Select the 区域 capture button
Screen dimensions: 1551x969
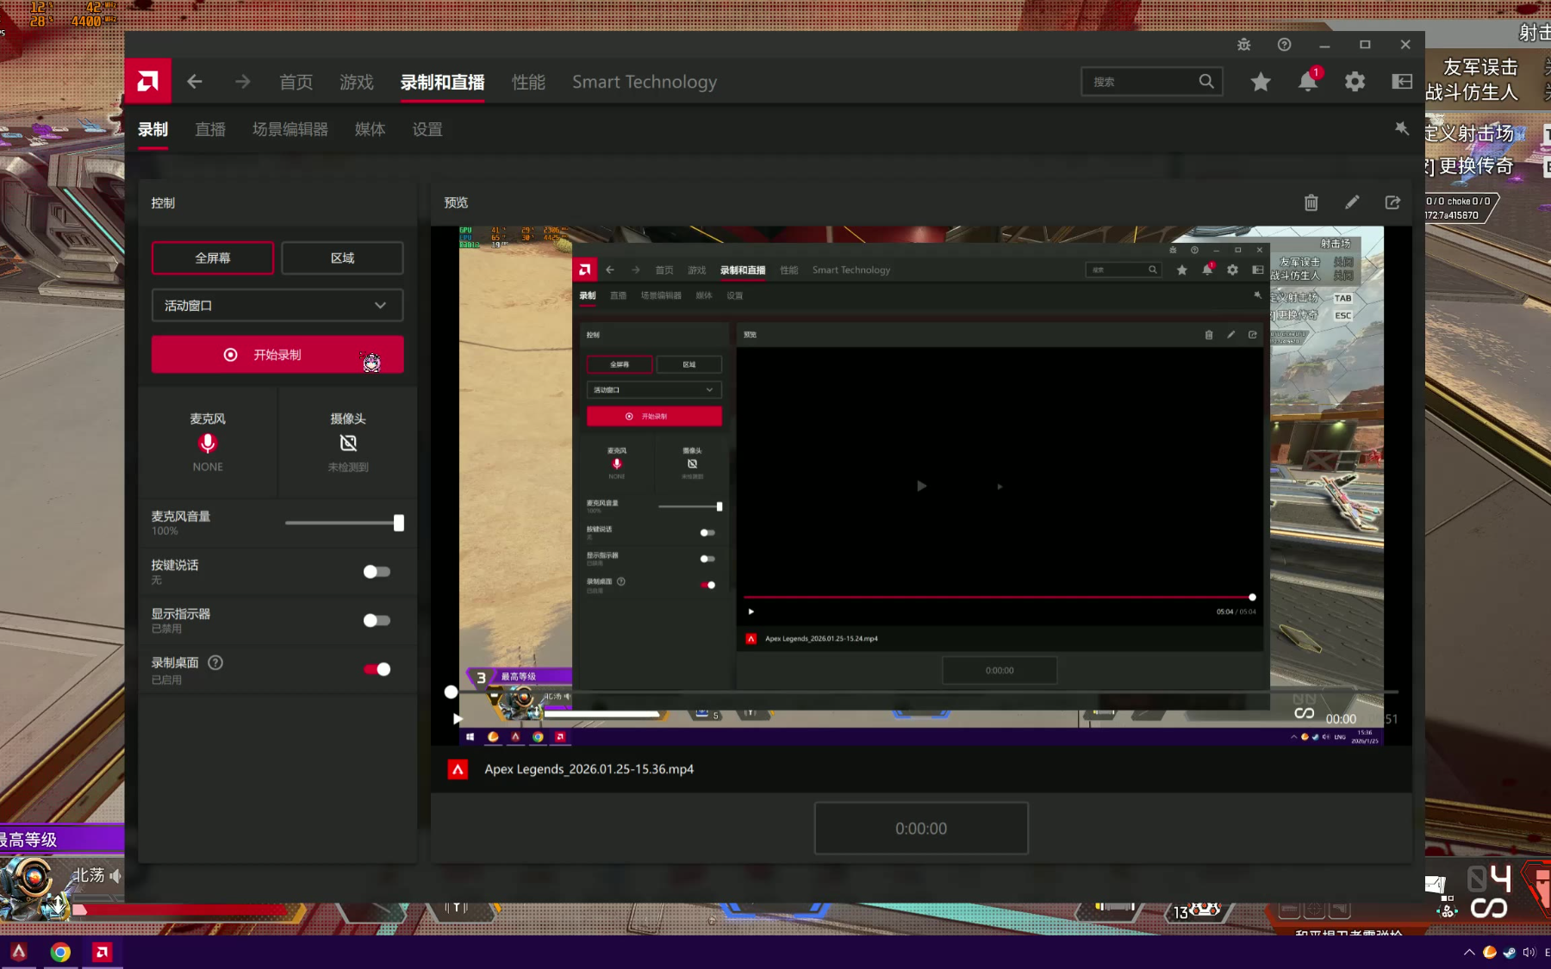(342, 258)
